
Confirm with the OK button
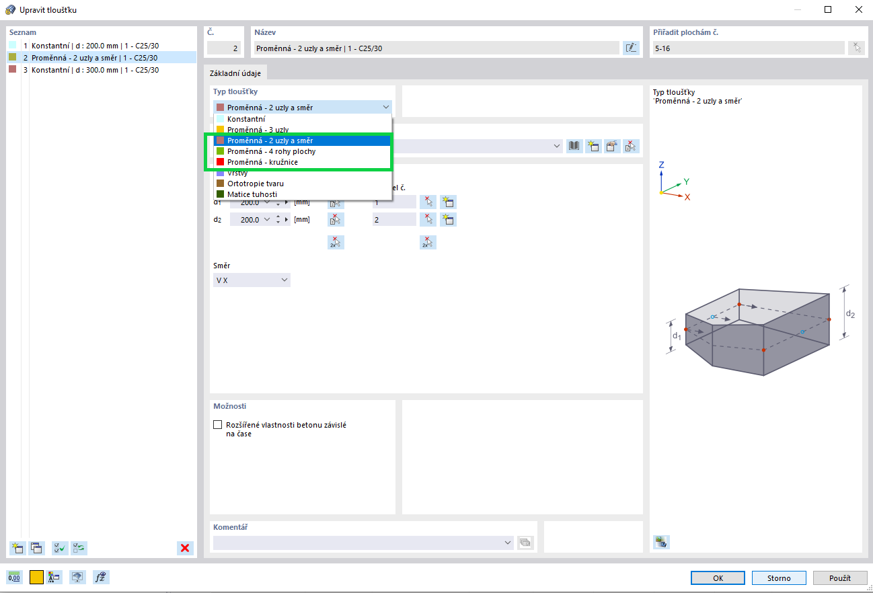[718, 578]
